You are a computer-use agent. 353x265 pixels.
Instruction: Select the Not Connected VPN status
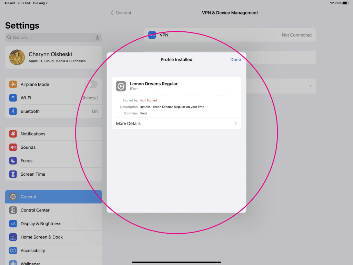[x=296, y=35]
